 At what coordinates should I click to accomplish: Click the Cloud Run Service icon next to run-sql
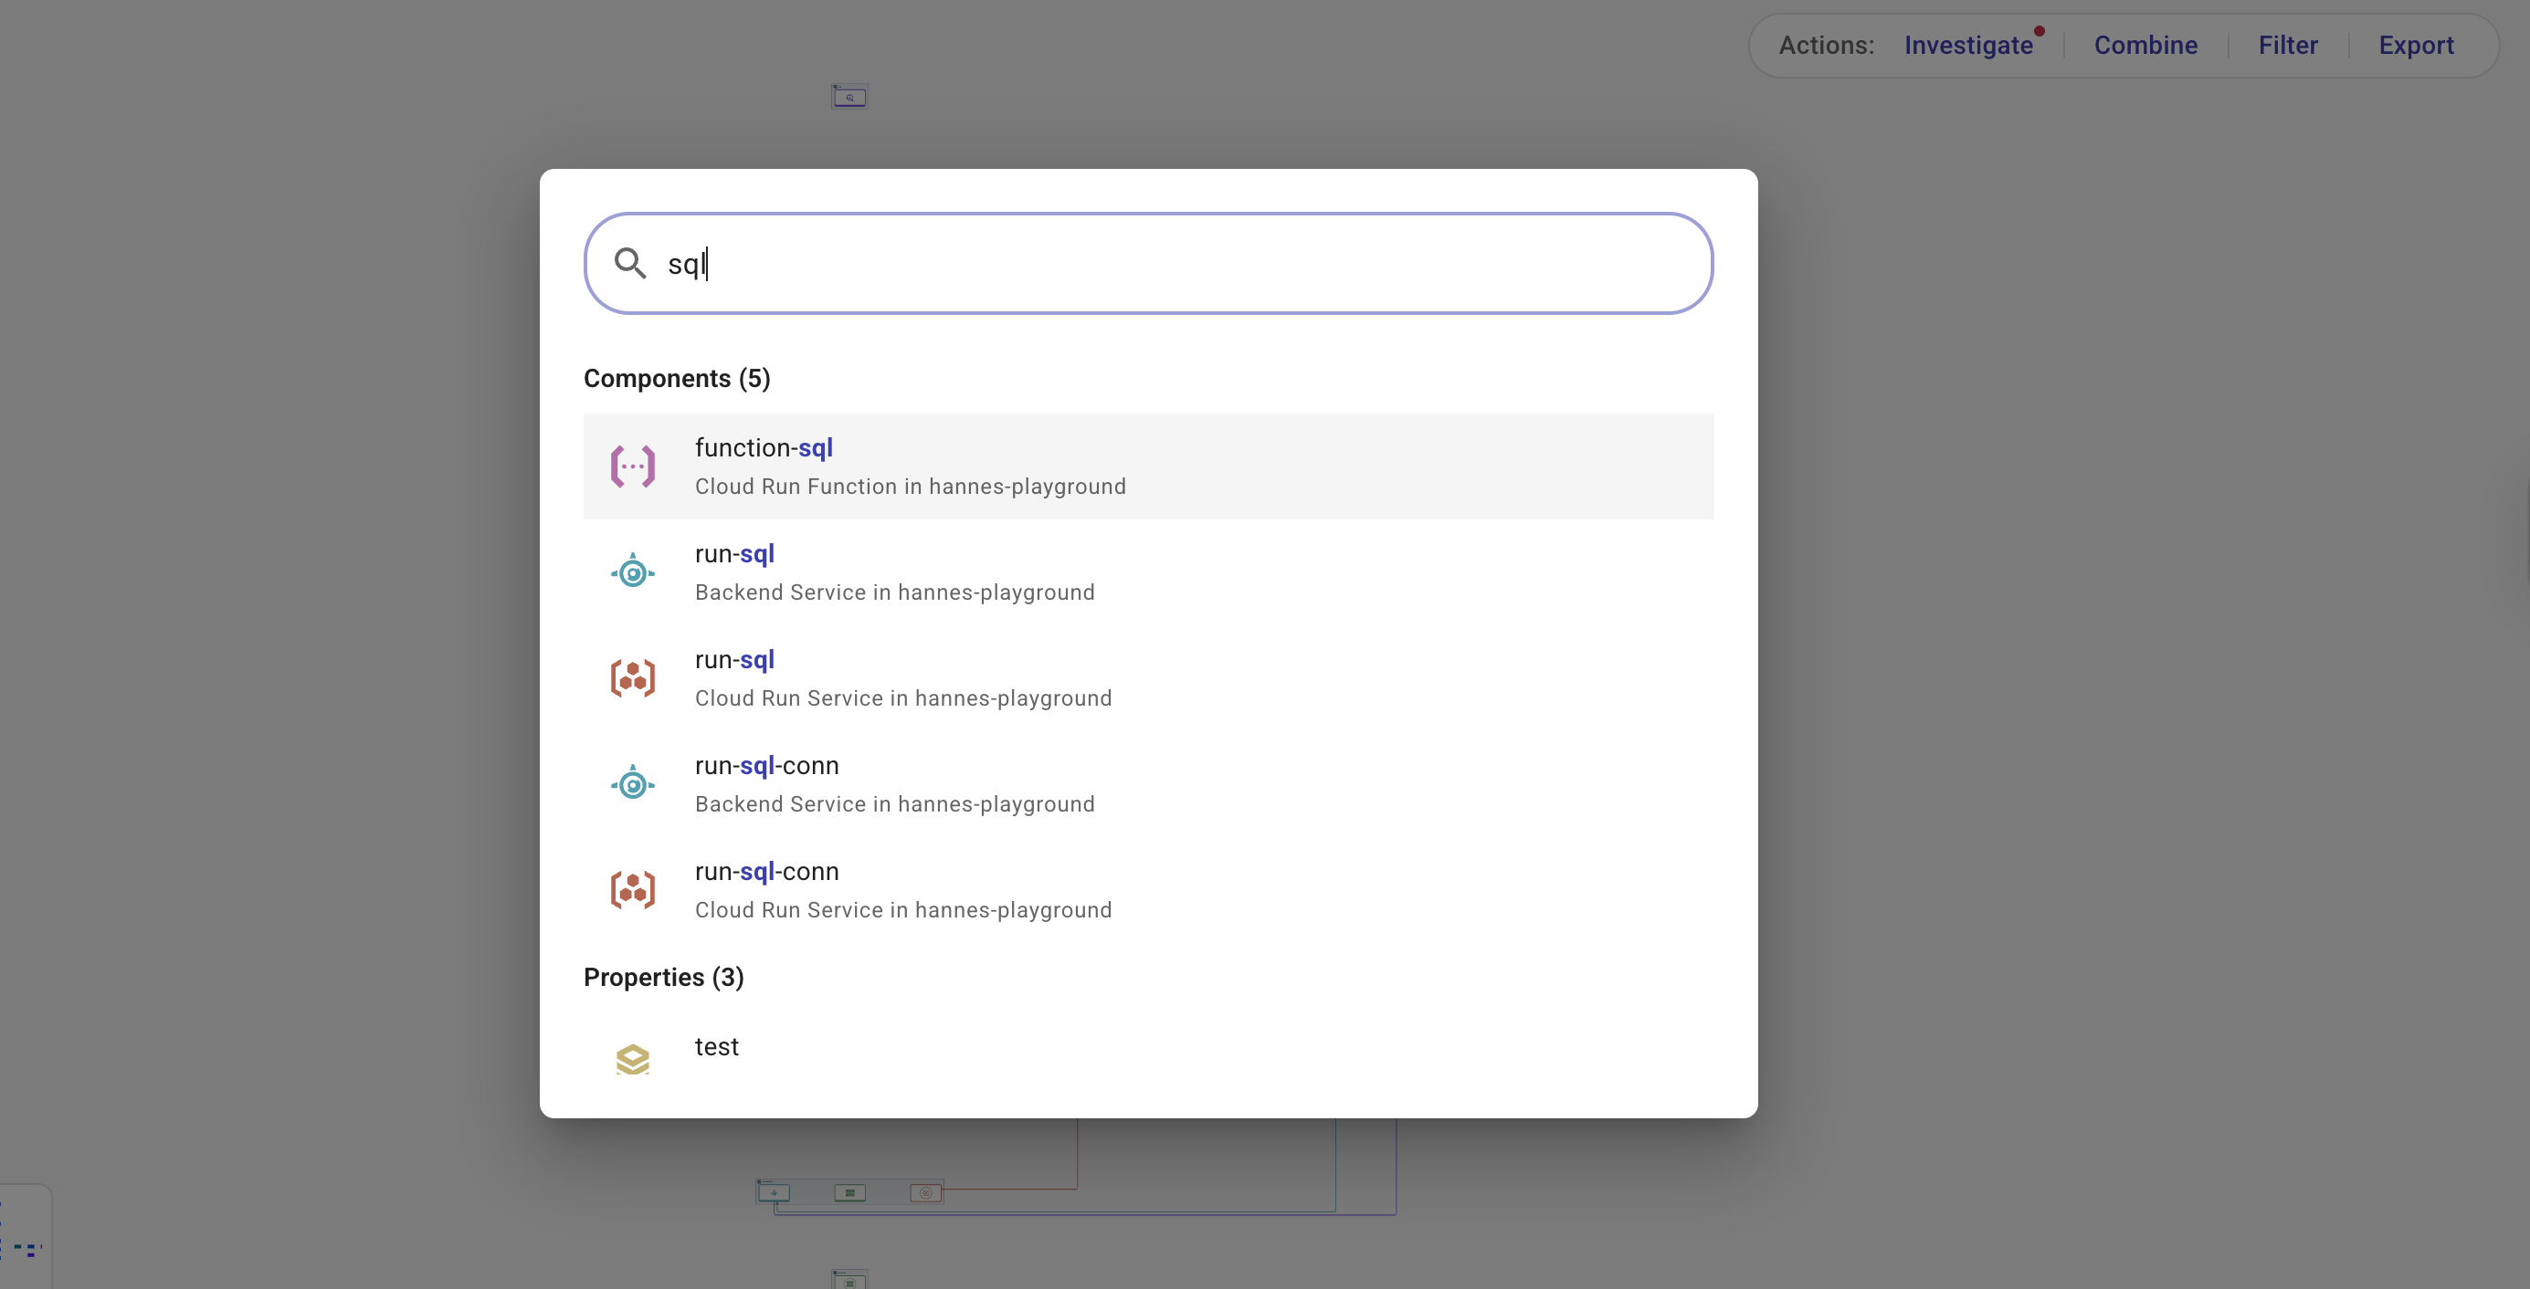click(x=632, y=677)
